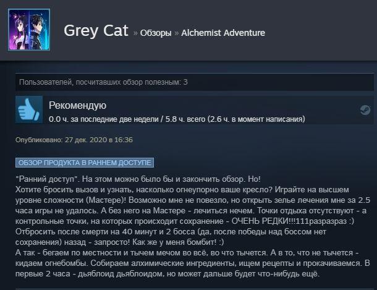Click the second breadcrumb separator arrows

pos(177,33)
